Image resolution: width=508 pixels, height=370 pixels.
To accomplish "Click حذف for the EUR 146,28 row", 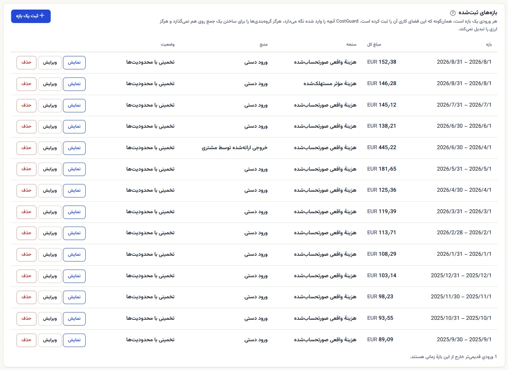I will (26, 84).
